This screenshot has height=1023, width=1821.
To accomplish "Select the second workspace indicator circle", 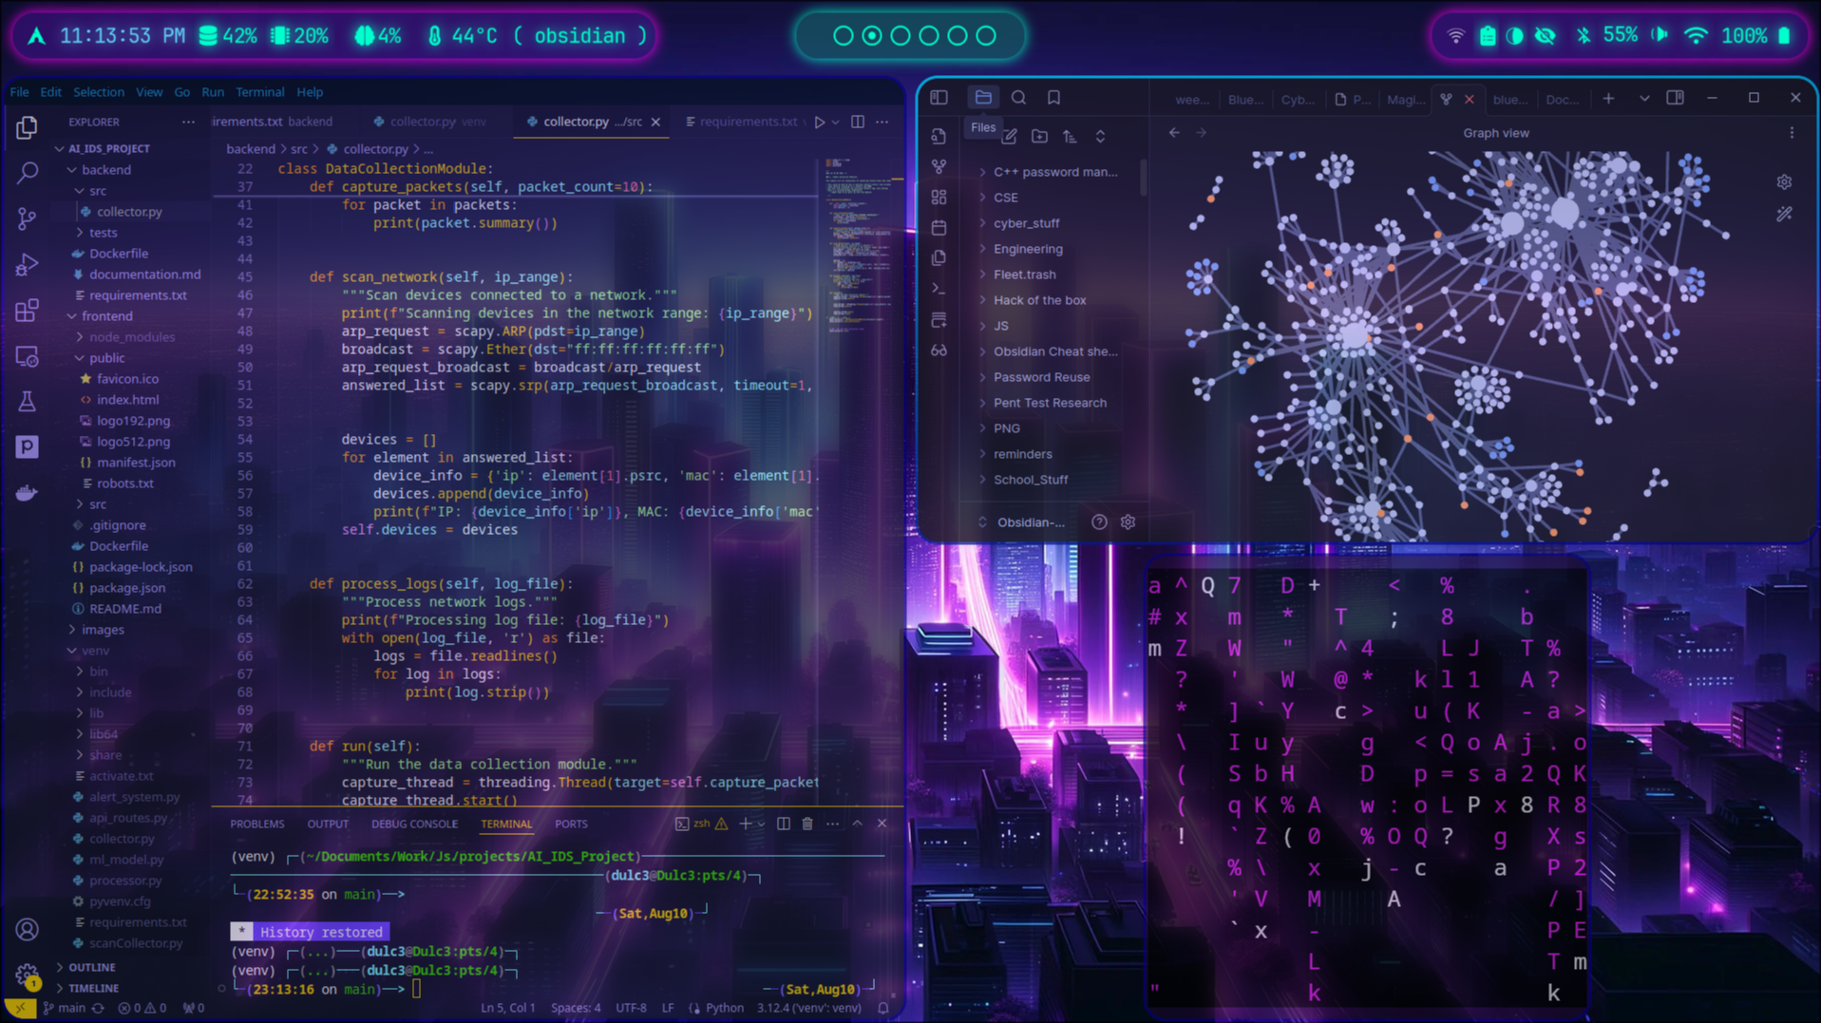I will 871,36.
